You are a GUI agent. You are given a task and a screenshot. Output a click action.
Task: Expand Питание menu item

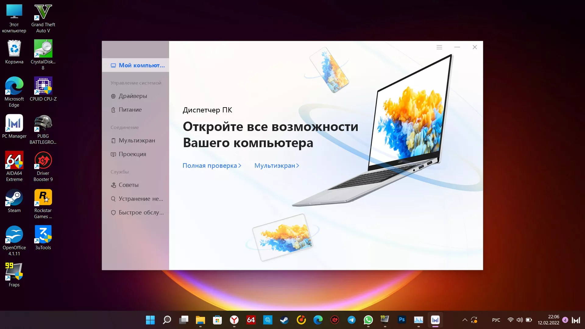(x=130, y=110)
